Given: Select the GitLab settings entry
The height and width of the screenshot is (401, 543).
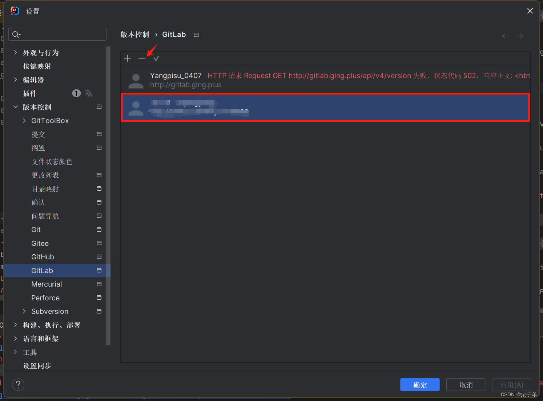Looking at the screenshot, I should pyautogui.click(x=57, y=271).
